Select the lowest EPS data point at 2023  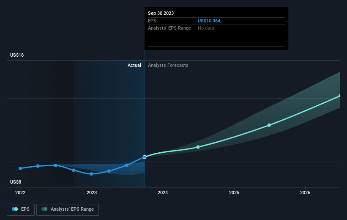coord(91,174)
